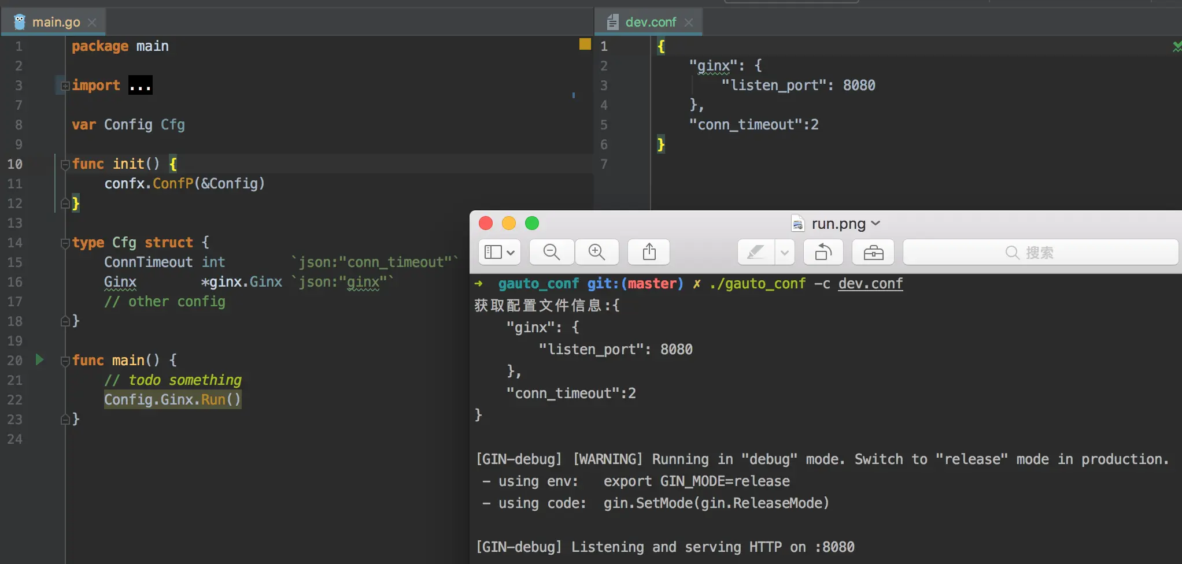Click the Config.Ginx.Run() statement
The height and width of the screenshot is (564, 1182).
(x=172, y=400)
